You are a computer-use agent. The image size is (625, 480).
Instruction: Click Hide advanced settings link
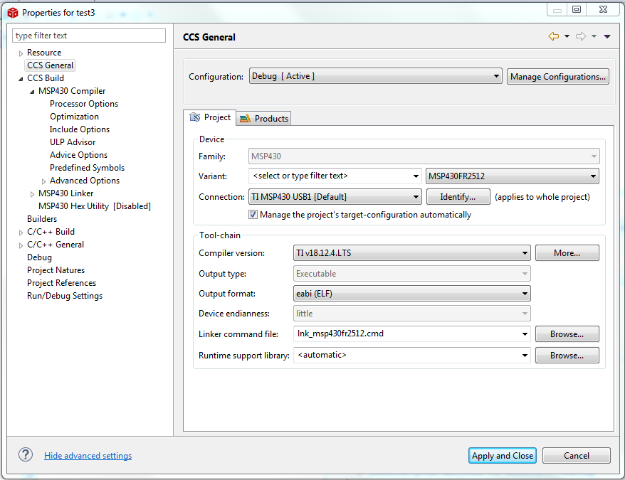click(88, 456)
